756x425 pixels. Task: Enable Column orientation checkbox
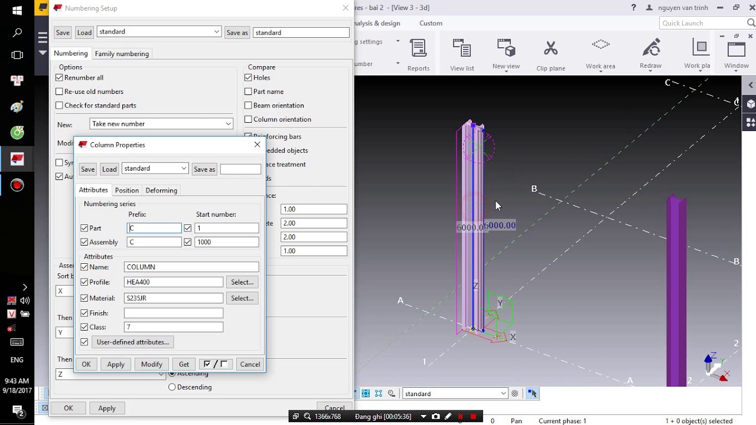click(248, 119)
